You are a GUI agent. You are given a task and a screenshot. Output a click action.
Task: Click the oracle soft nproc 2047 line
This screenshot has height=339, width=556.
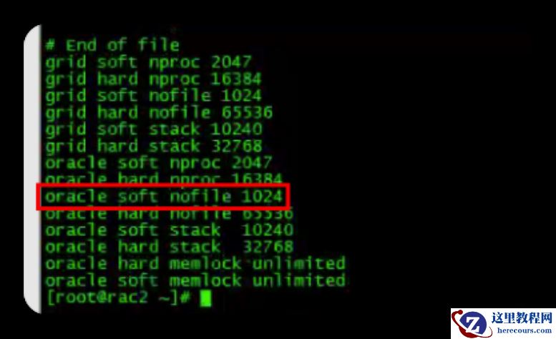click(159, 163)
